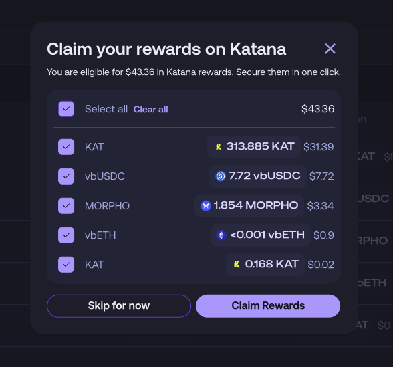Toggle the Select all checkbox

[x=66, y=109]
